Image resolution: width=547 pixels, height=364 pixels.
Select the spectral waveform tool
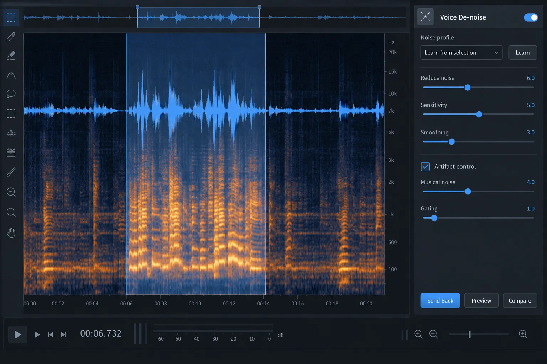(11, 133)
